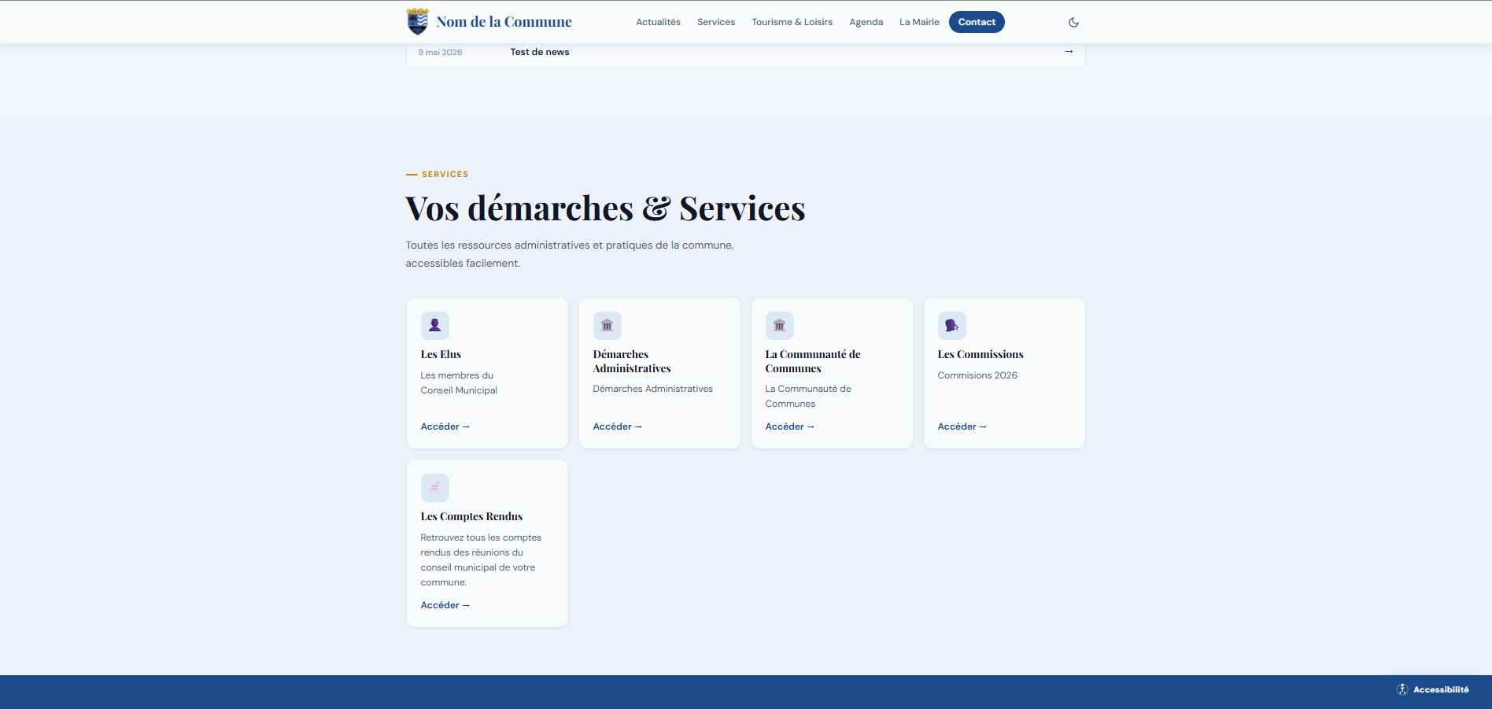Screen dimensions: 1492x709
Task: Open the Agenda menu item
Action: click(866, 22)
